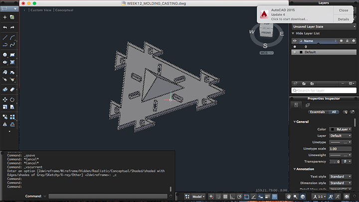Toggle Ortho mode in the status bar
Image resolution: width=359 pixels, height=202 pixels.
click(232, 197)
